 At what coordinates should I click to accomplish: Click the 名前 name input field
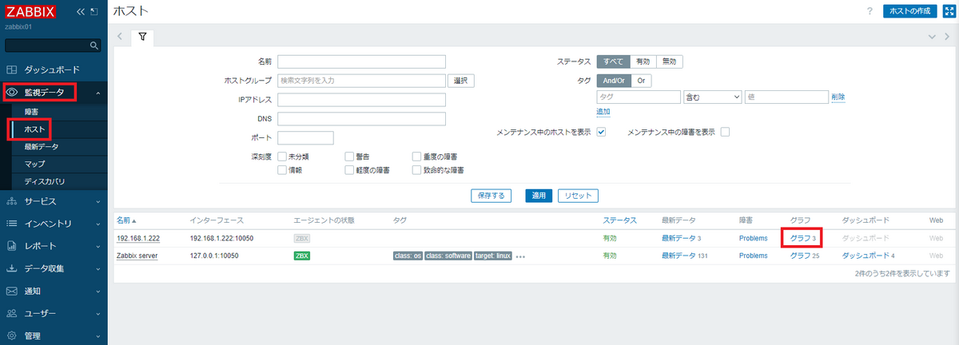tap(361, 61)
